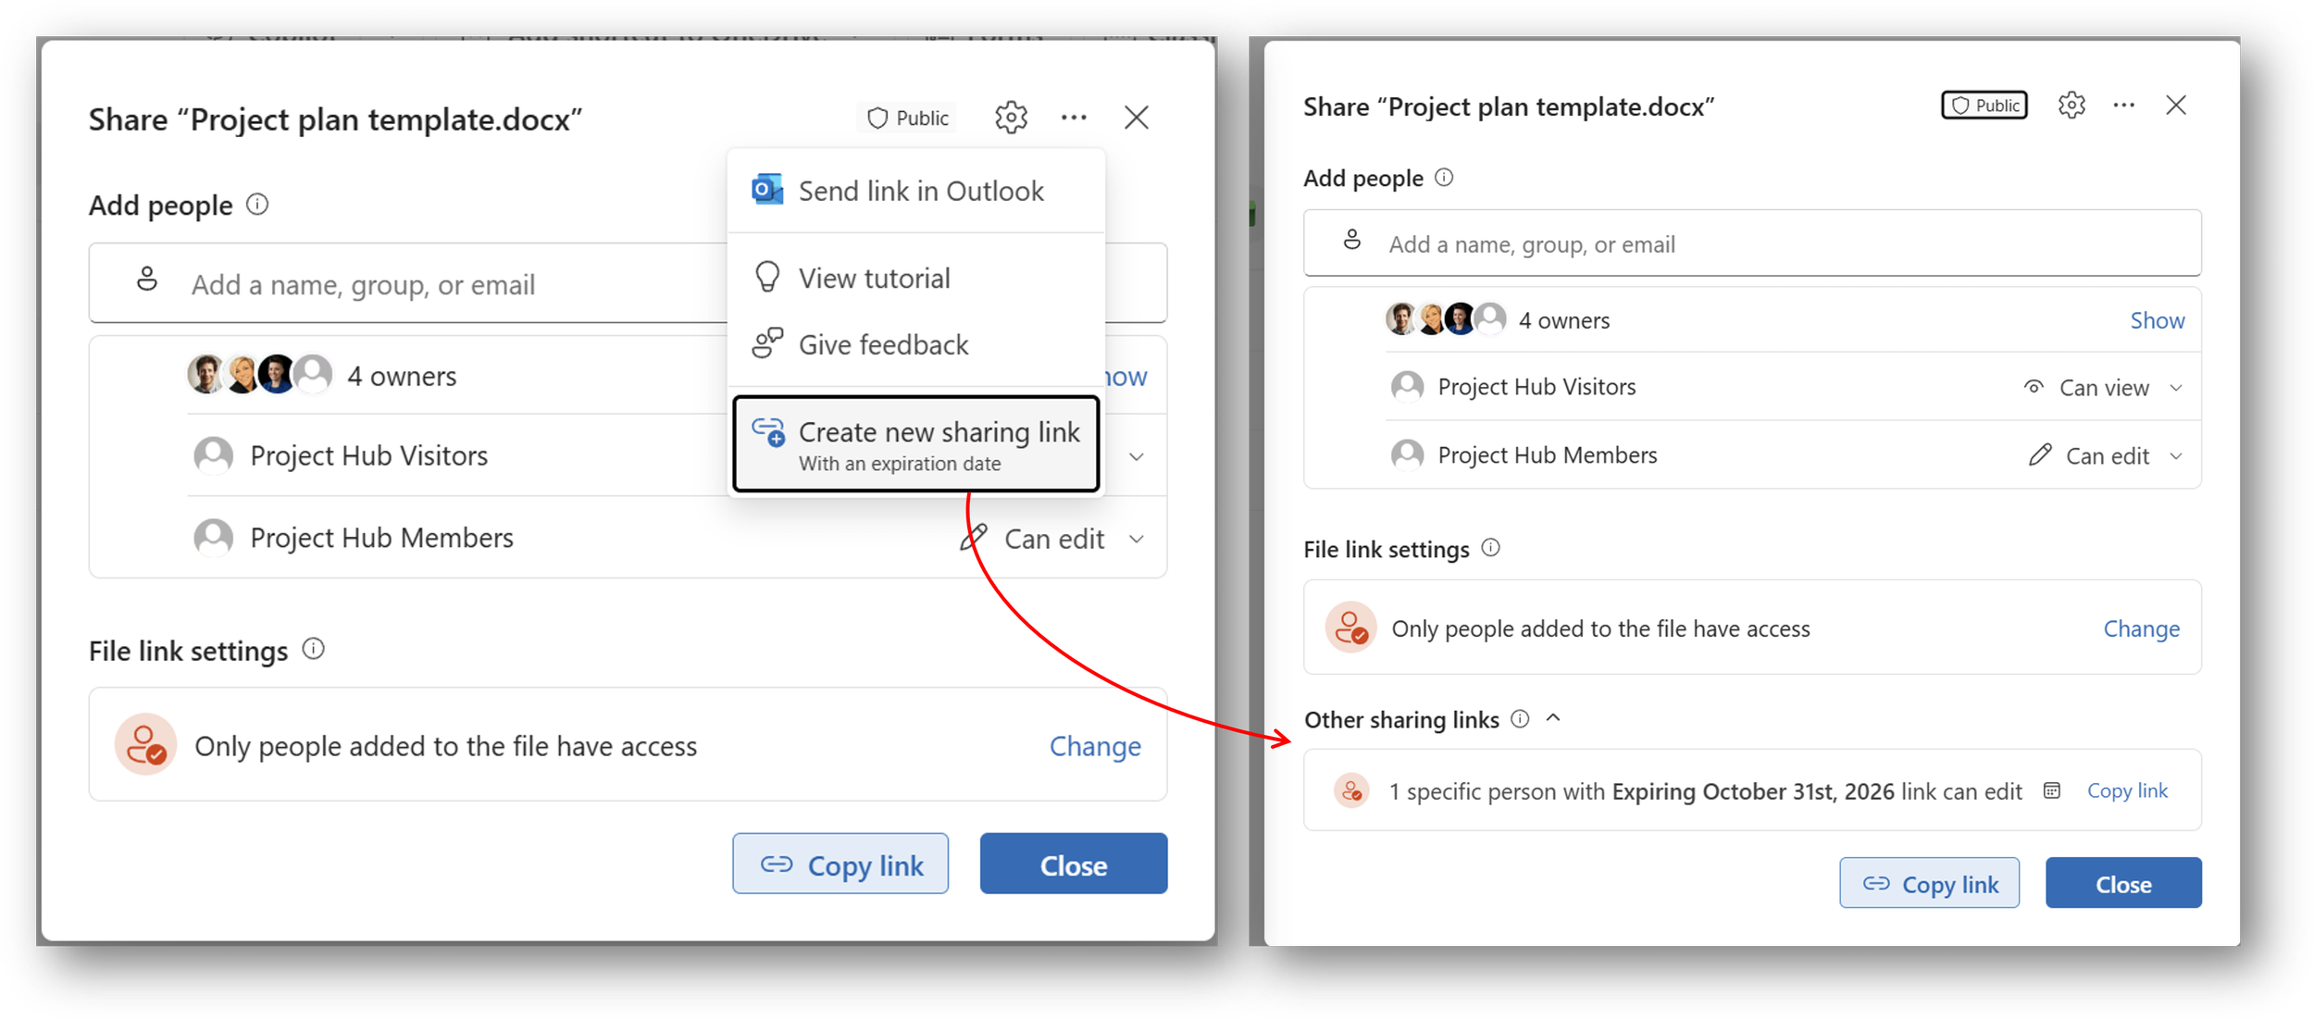Click 4 owners avatars in right dialog

tap(1446, 319)
